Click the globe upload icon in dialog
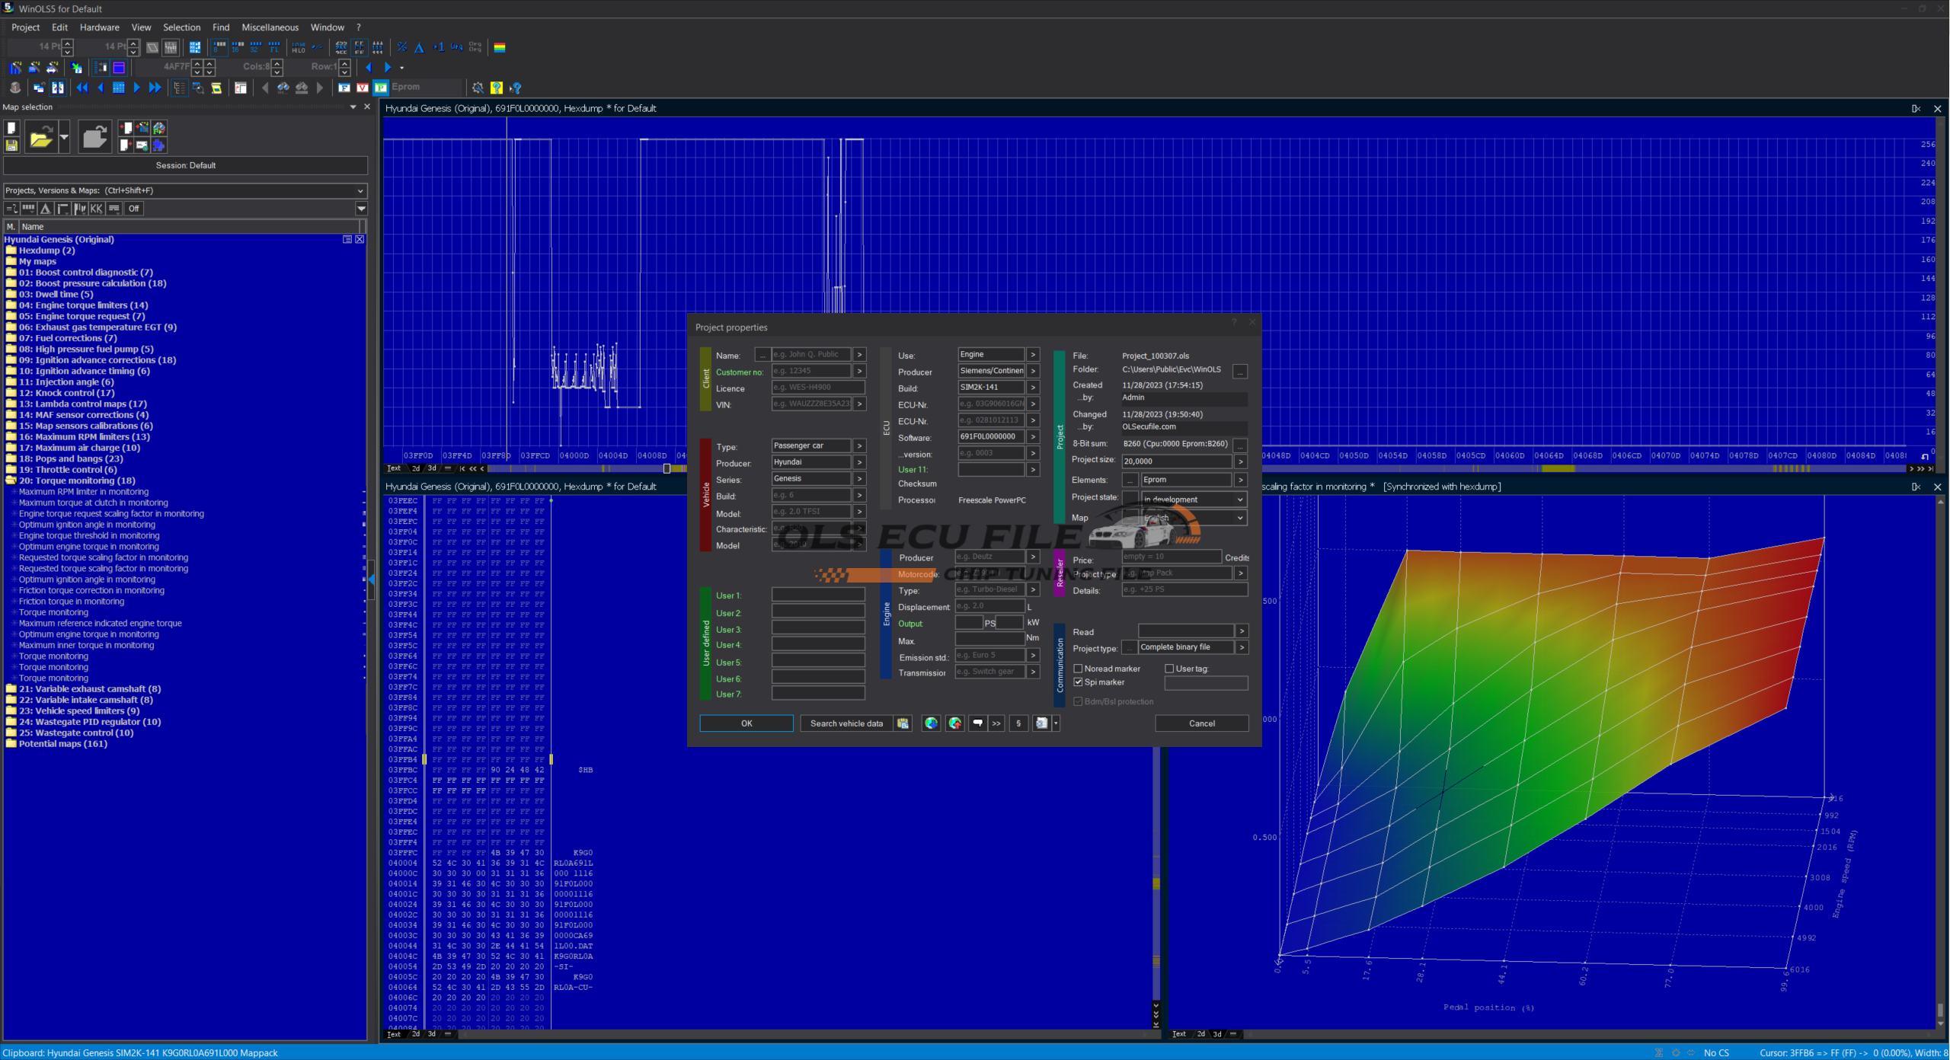Screen dimensions: 1950x1060 tap(955, 723)
